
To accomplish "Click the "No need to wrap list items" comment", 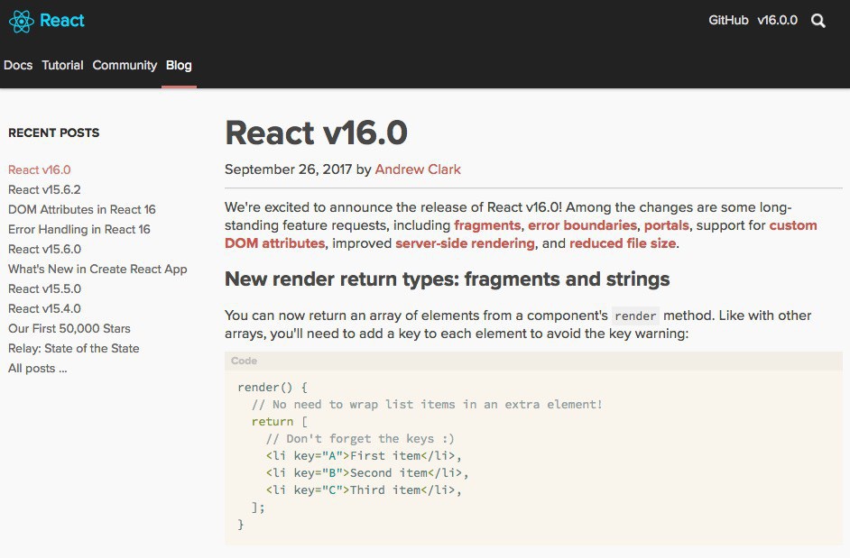I will (427, 405).
